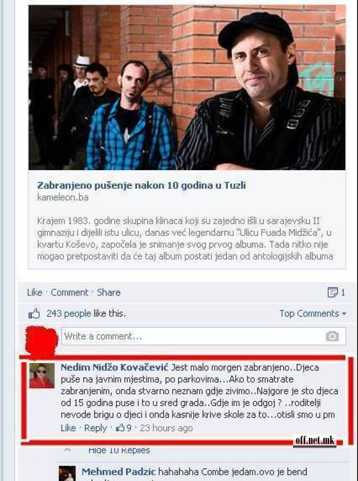The height and width of the screenshot is (481, 358).
Task: Open the band photo preview image
Action: pos(187,87)
